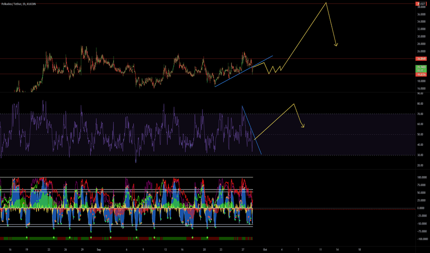Click 0.0000 on the oscillator axis

[421, 208]
